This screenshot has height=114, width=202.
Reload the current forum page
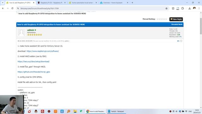pyautogui.click(x=12, y=9)
